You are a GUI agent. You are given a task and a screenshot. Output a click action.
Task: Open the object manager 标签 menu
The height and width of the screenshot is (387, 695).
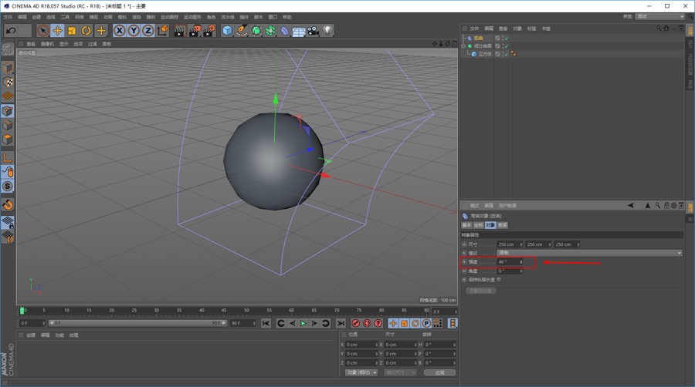(x=531, y=29)
